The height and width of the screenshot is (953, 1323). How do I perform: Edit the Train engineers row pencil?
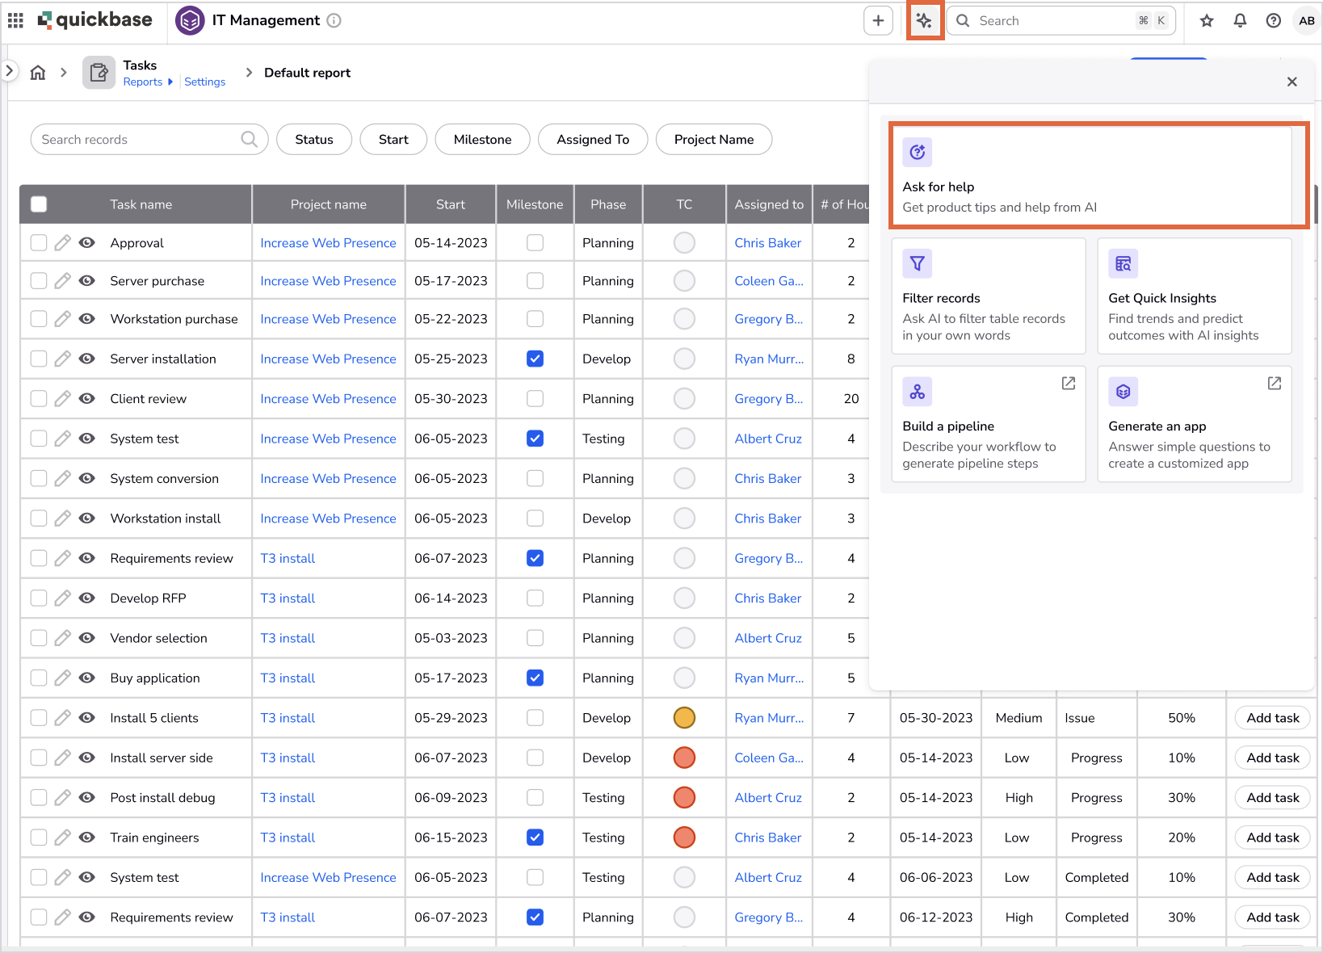[x=62, y=838]
